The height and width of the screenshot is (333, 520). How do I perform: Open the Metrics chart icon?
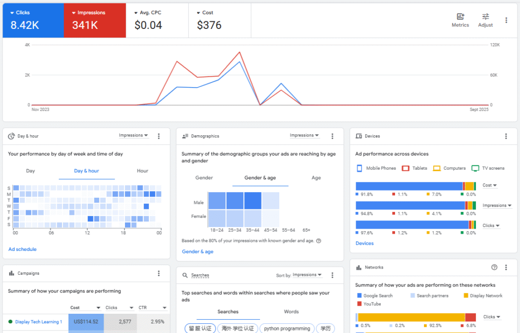[x=460, y=17]
